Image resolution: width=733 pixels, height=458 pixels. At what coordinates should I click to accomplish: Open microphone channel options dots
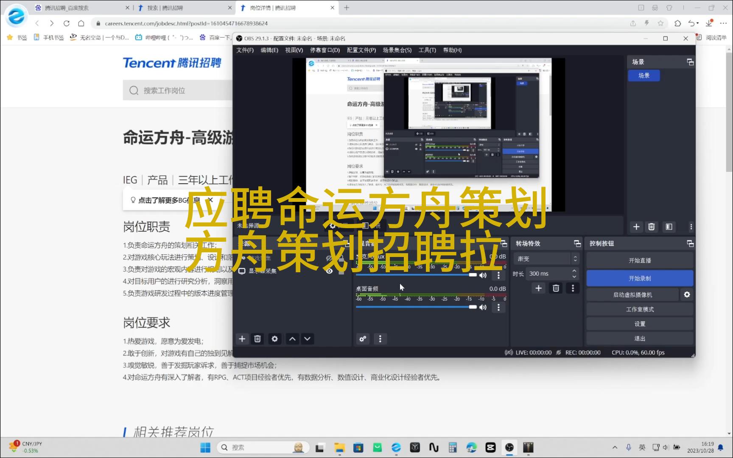click(498, 275)
